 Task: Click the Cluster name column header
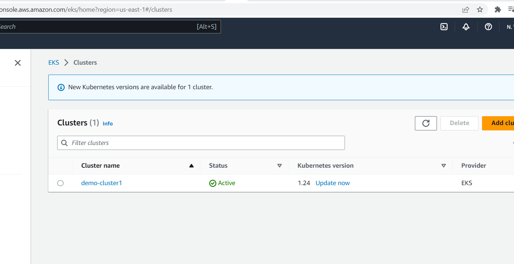(x=101, y=166)
